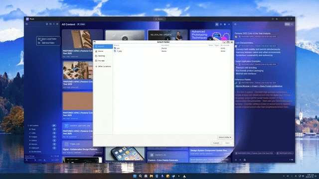Click the zoom magnifier icon at sidebar bottom
Screen dimensions: 319x179
pyautogui.click(x=35, y=160)
